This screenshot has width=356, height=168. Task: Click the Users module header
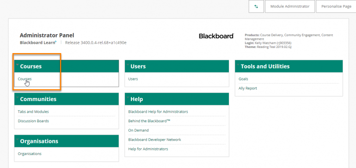[x=177, y=66]
